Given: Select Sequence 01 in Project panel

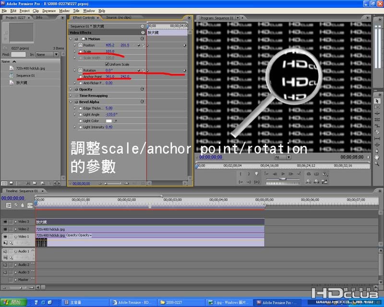Looking at the screenshot, I should click(x=25, y=75).
